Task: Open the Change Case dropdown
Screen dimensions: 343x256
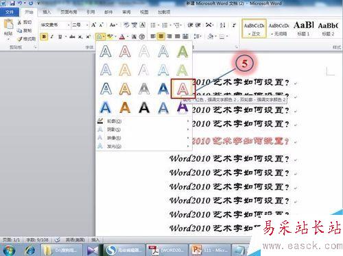Action: tap(113, 25)
